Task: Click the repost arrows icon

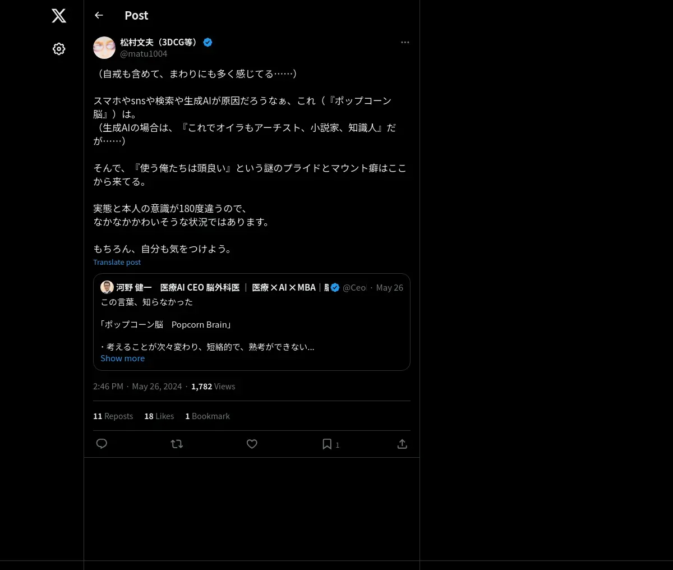Action: point(177,444)
